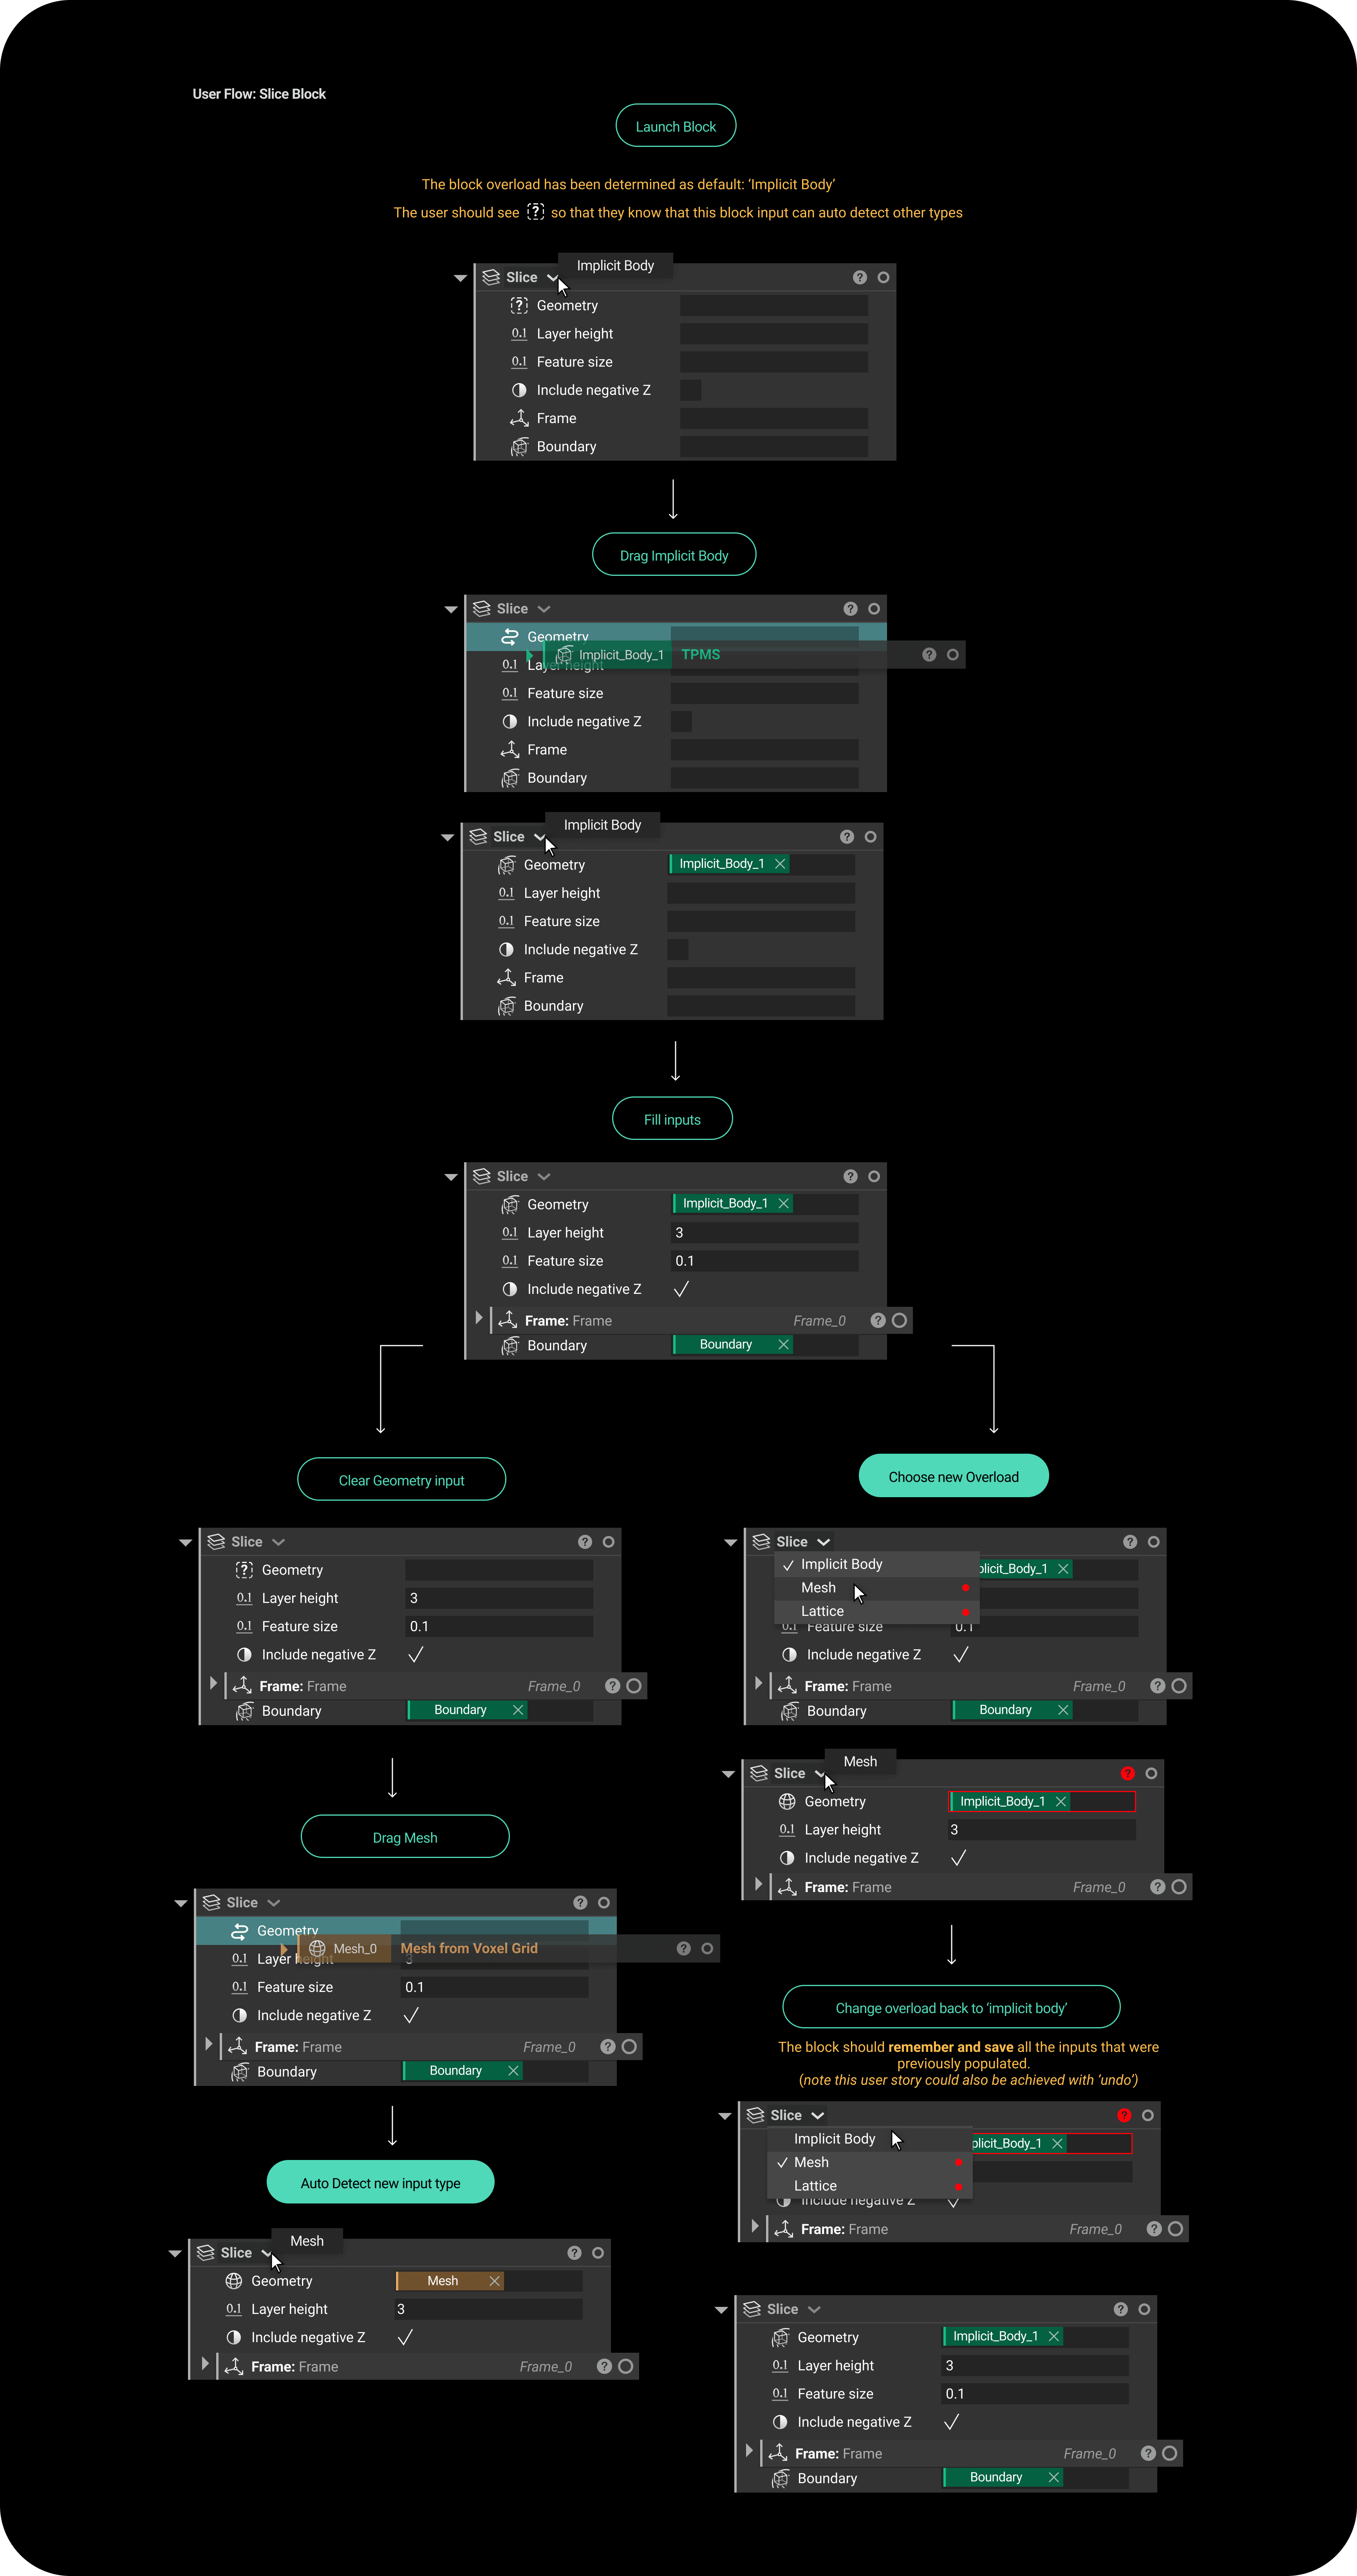The width and height of the screenshot is (1357, 2576).
Task: Click the Choose new Overload button
Action: coord(954,1476)
